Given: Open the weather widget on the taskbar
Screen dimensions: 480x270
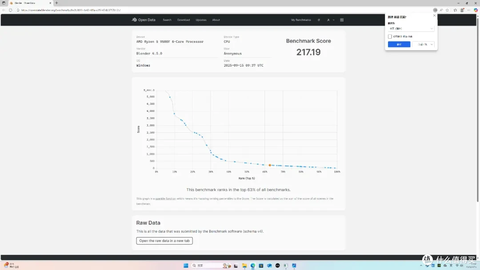Looking at the screenshot, I should (x=11, y=266).
